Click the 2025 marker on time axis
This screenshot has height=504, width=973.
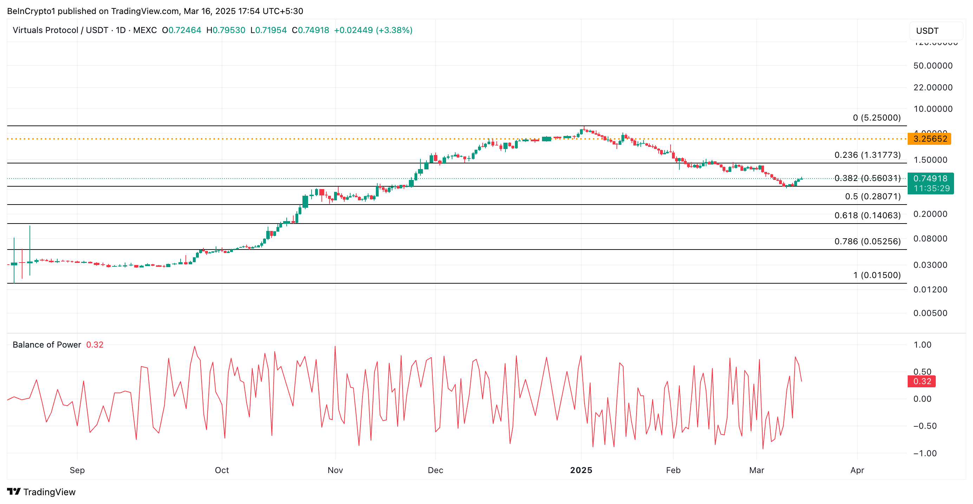(x=581, y=470)
